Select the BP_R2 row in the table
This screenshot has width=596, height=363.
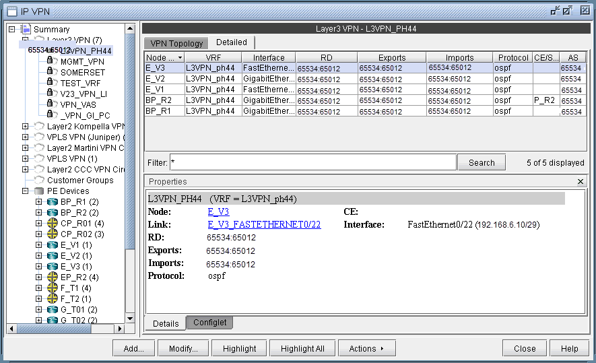[x=164, y=100]
